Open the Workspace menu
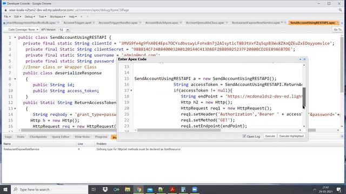The width and height of the screenshot is (346, 194). point(57,17)
